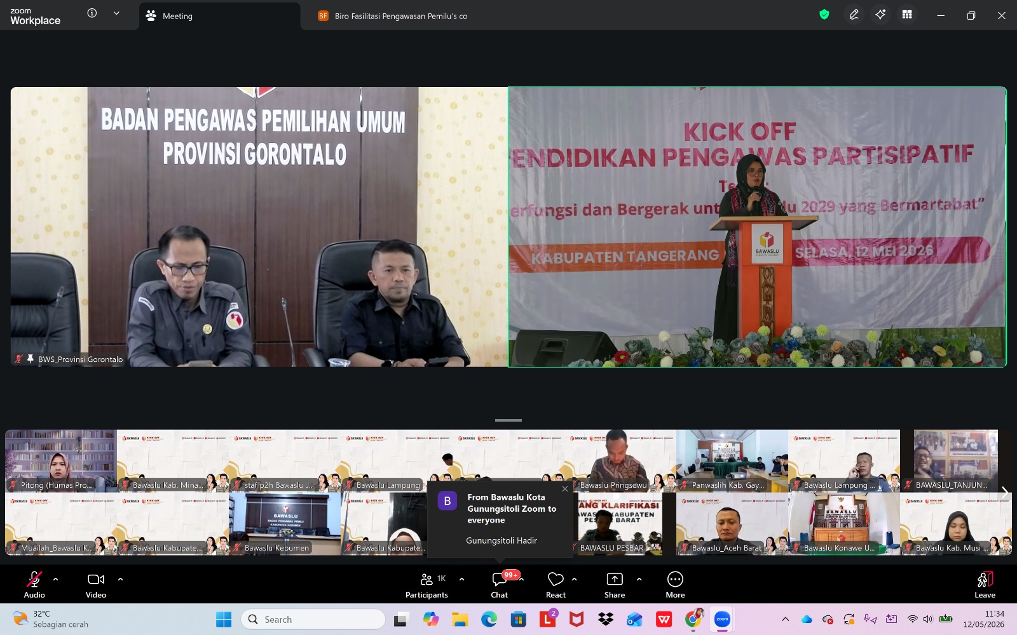
Task: Open Task View on the taskbar
Action: 400,619
